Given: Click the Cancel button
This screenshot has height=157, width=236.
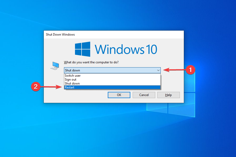Looking at the screenshot, I should [144, 95].
